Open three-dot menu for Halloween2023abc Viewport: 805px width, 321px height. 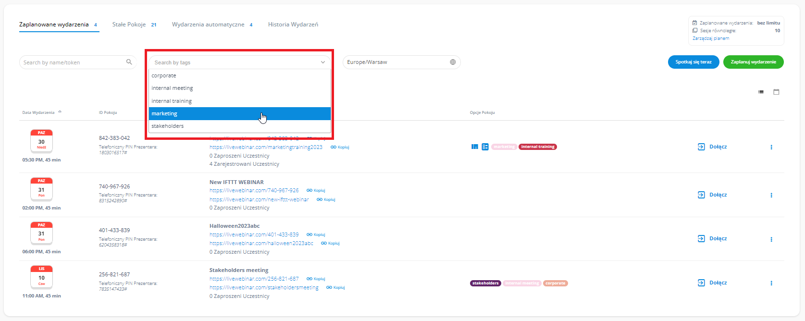771,239
